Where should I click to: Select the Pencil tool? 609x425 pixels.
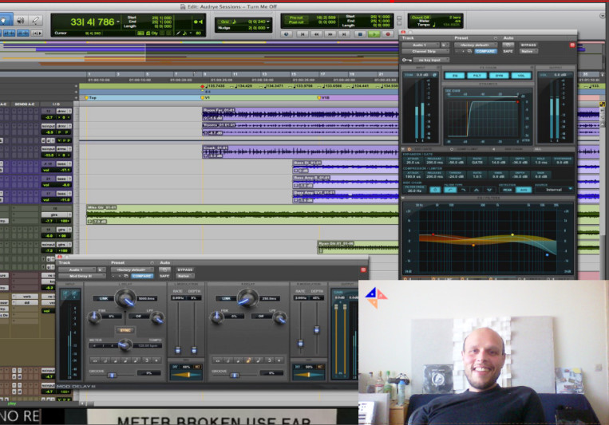35,20
